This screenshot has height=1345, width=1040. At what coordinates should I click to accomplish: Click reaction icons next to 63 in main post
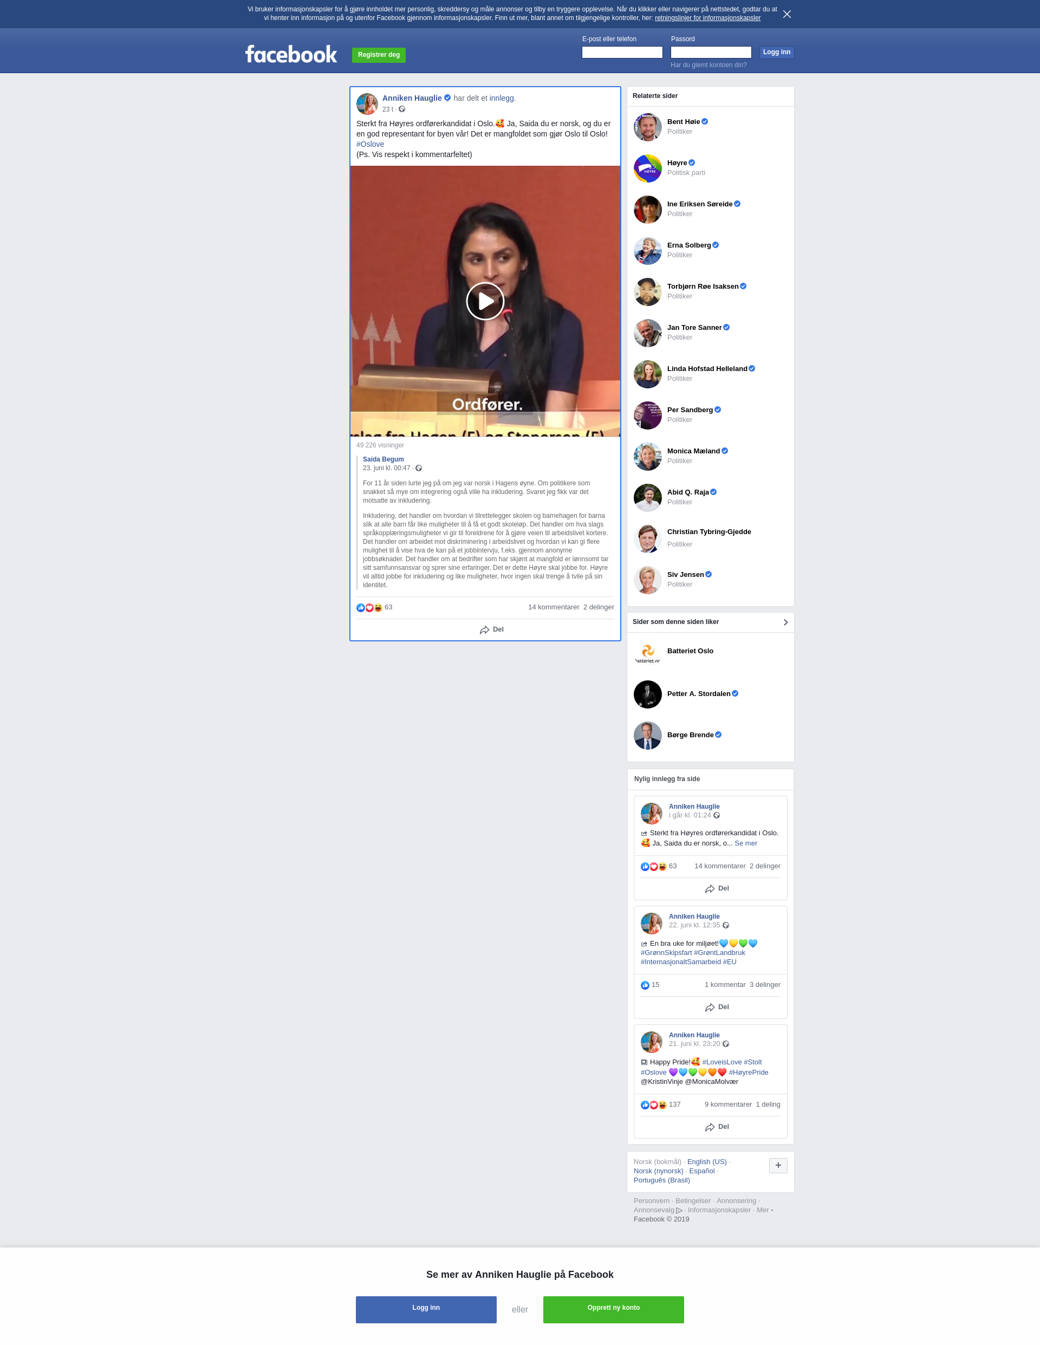pos(369,608)
